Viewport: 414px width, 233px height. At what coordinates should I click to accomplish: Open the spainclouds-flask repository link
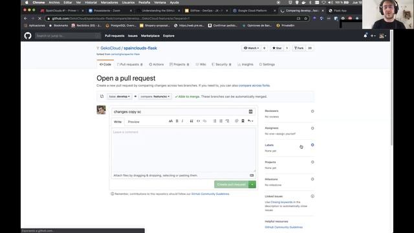point(140,48)
